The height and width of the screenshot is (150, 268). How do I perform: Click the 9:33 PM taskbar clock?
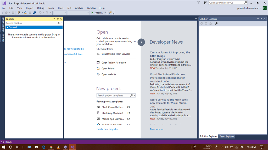tap(252, 147)
